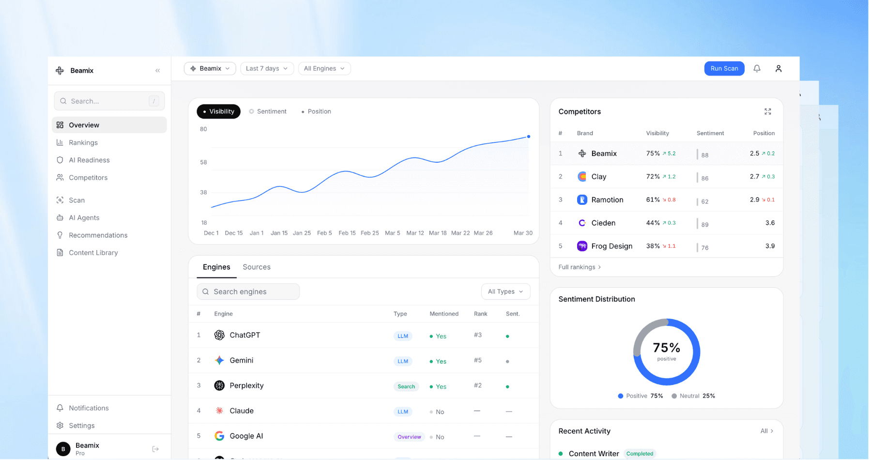Switch to the Sources tab
This screenshot has height=460, width=870.
(x=257, y=267)
